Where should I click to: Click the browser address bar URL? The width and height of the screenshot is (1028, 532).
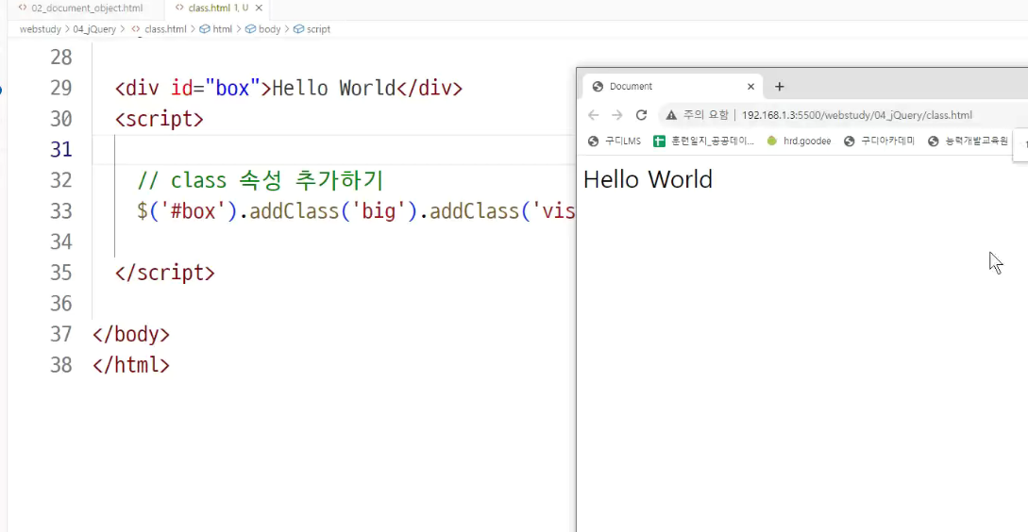[x=857, y=115]
